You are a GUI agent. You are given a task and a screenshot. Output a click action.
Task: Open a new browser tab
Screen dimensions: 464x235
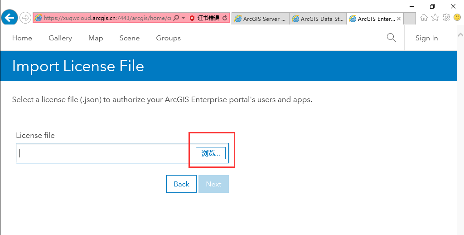pyautogui.click(x=410, y=19)
